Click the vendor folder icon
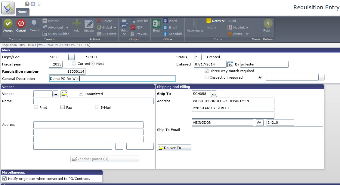 64,94
